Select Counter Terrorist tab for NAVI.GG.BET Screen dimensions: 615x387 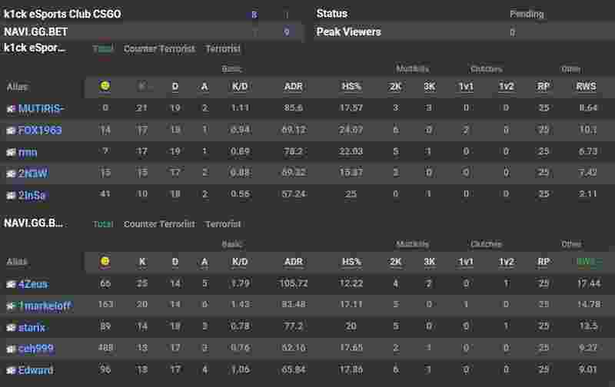159,224
